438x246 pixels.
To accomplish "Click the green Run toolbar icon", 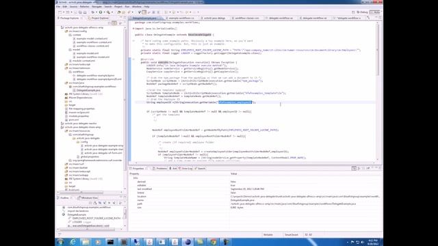I will 101,12.
